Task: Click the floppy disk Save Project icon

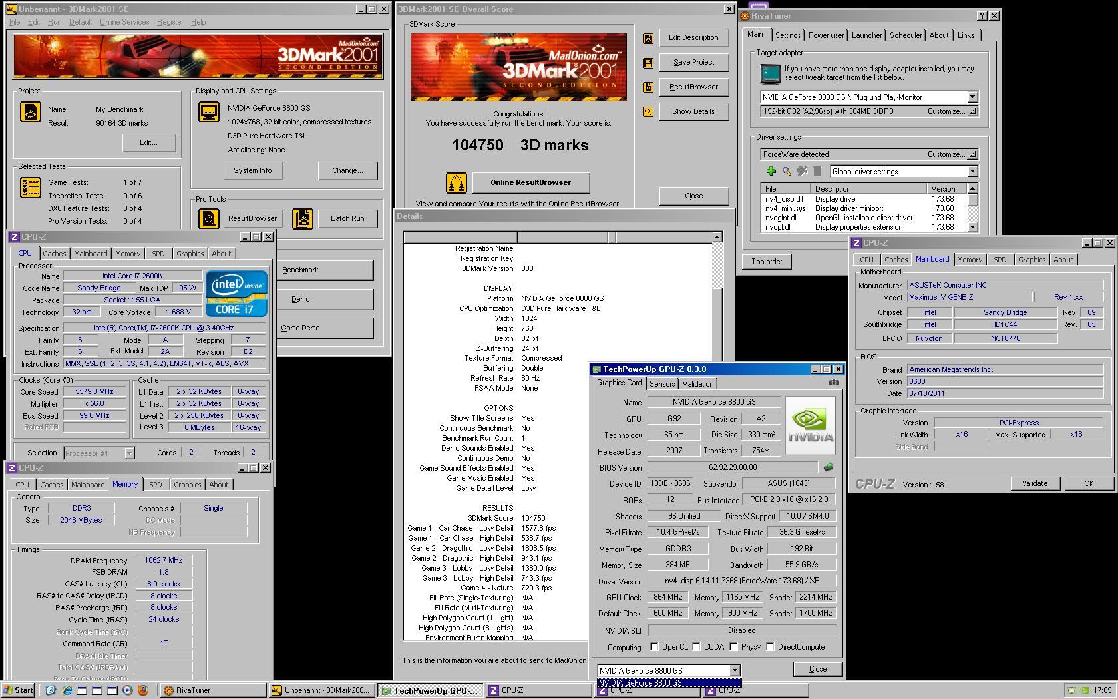Action: (x=648, y=63)
